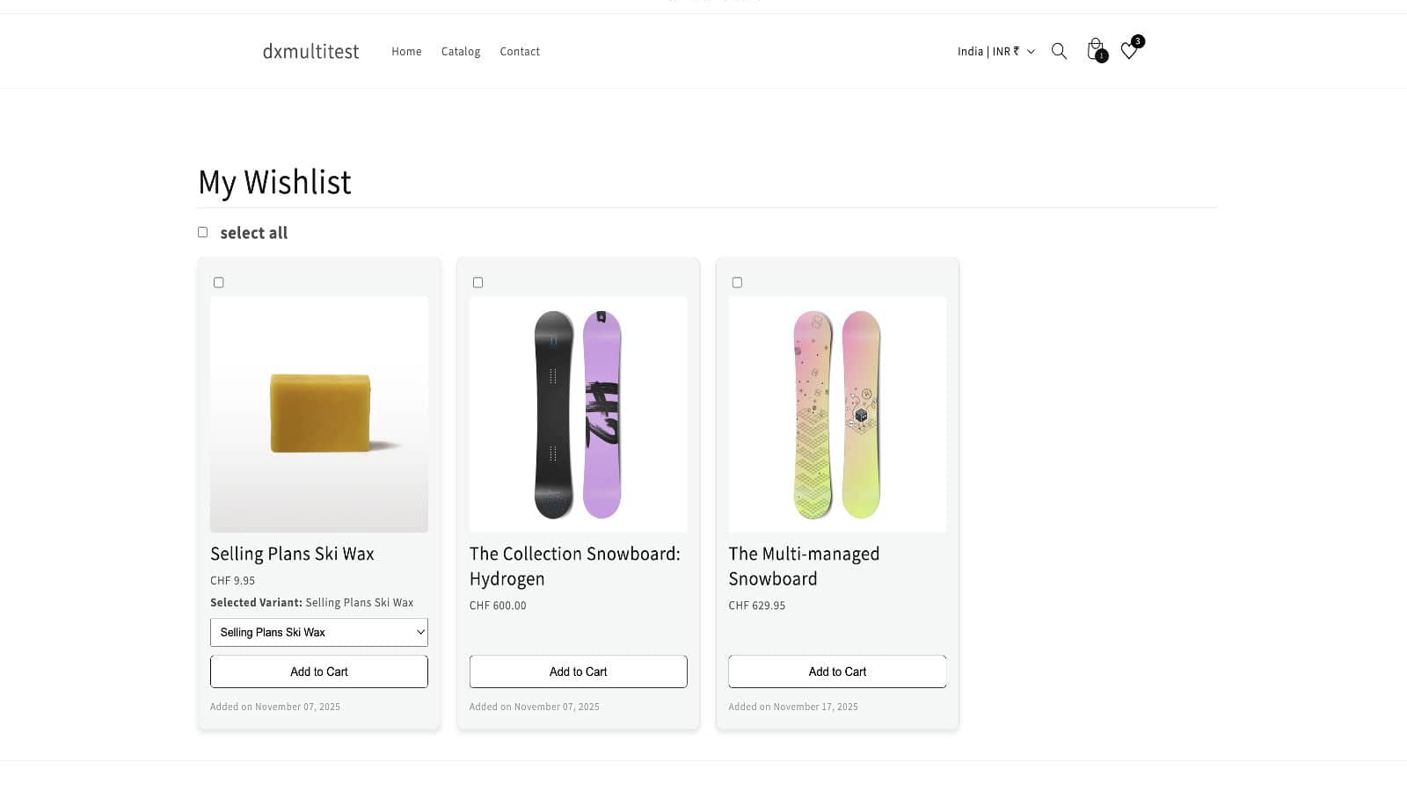The width and height of the screenshot is (1407, 791).
Task: Click the dxmultitest store logo
Action: click(x=310, y=51)
